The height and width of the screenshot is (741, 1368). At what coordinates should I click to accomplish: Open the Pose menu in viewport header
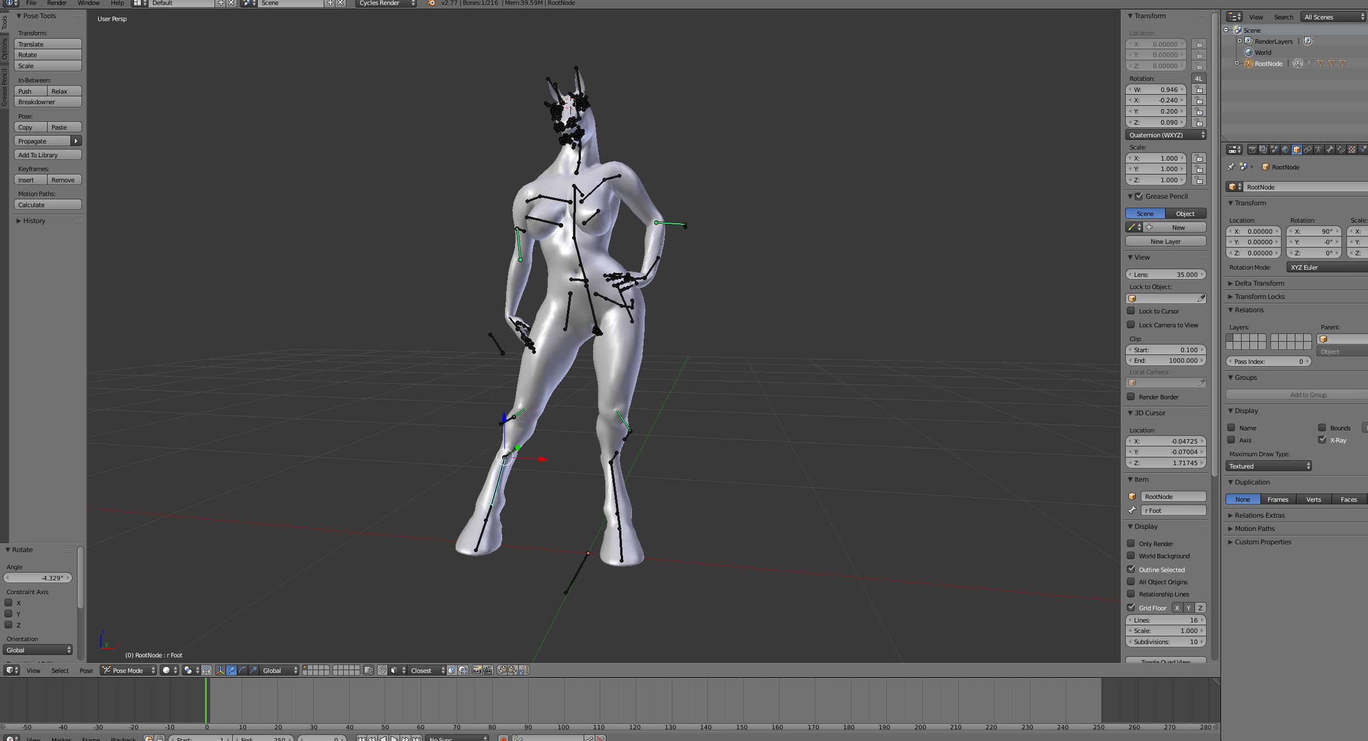pyautogui.click(x=86, y=670)
